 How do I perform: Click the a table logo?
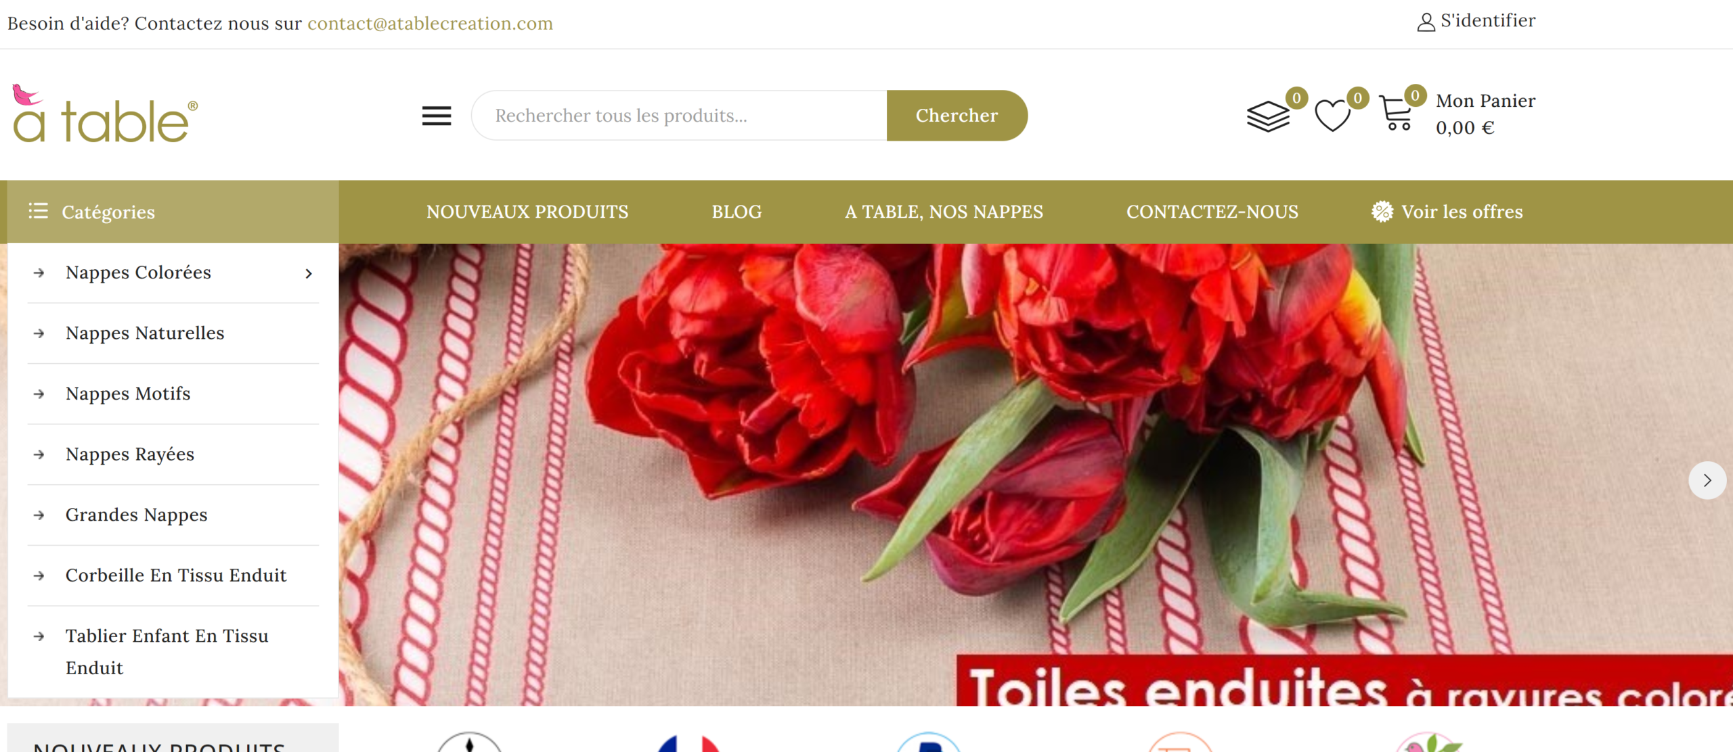tap(106, 113)
